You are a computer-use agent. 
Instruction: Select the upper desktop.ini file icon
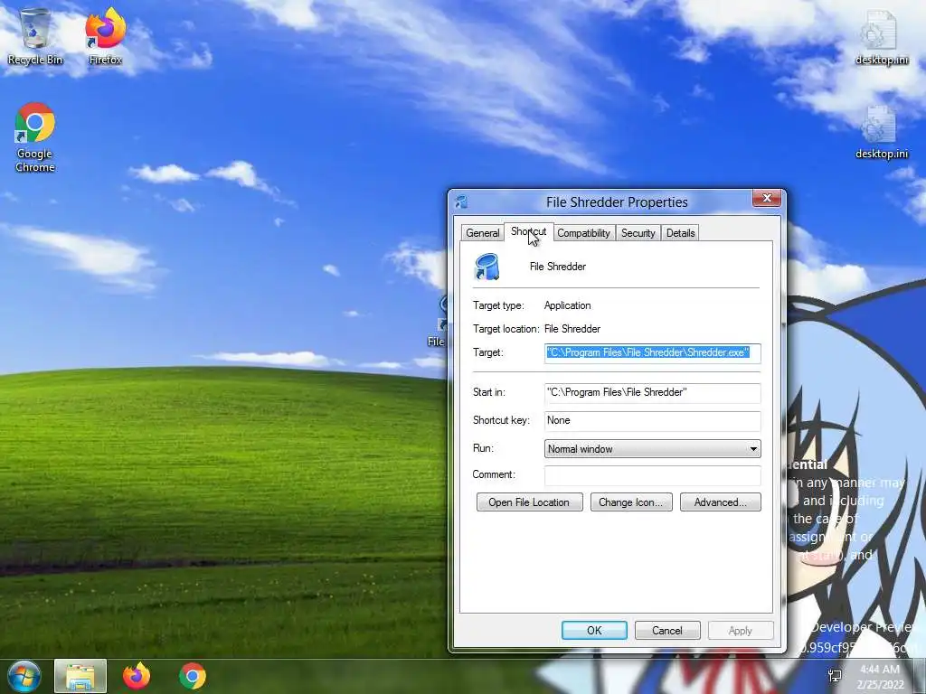click(x=881, y=36)
